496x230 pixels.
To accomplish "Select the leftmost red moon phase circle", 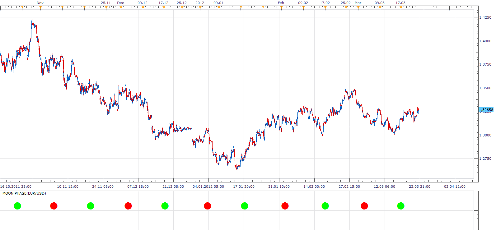I will [54, 206].
